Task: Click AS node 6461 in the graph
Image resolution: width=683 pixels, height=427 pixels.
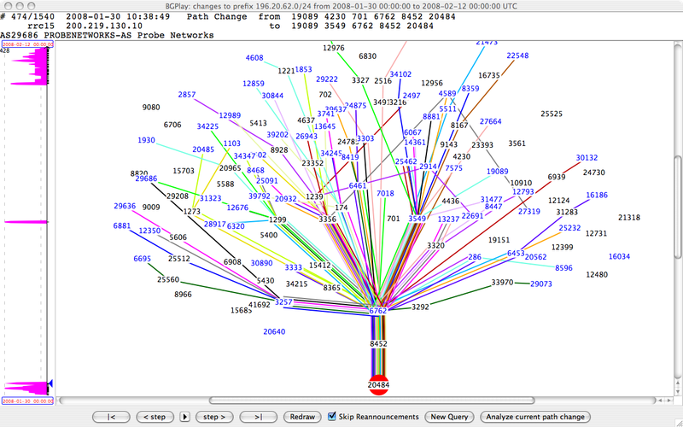Action: pos(358,185)
